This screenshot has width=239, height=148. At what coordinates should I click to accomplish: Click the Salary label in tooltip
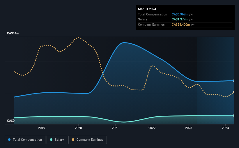143,20
